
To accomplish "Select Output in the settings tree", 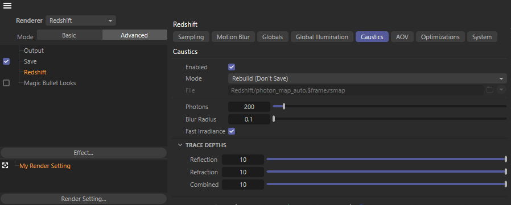I will click(34, 51).
